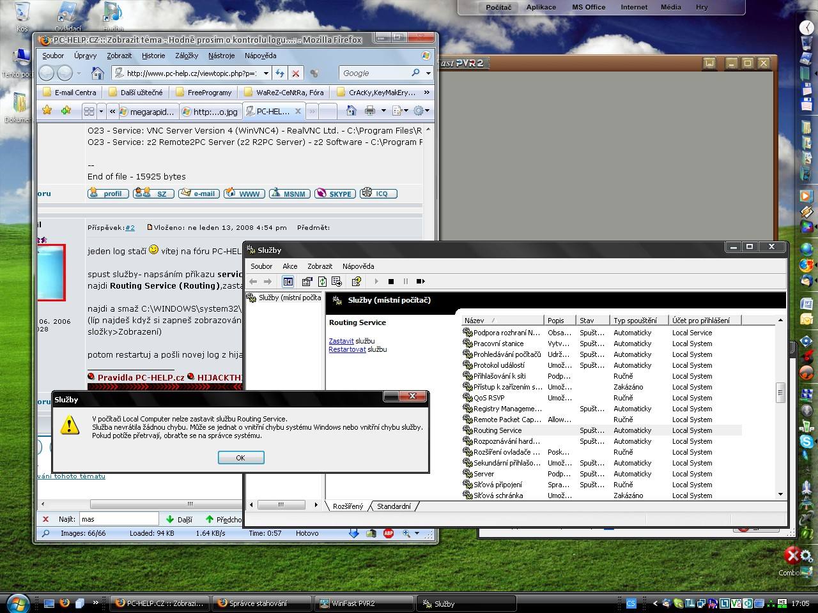Click the Refresh icon in Služby toolbar
The image size is (818, 613).
coord(322,282)
